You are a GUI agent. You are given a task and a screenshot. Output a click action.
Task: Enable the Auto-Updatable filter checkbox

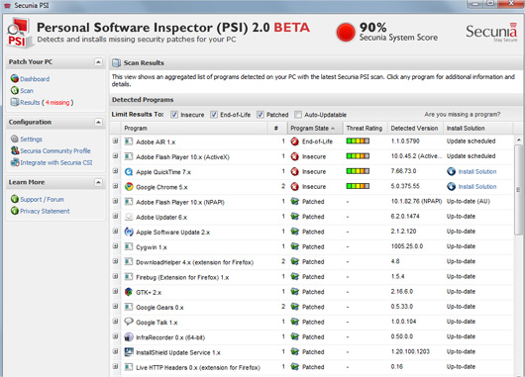pos(298,115)
